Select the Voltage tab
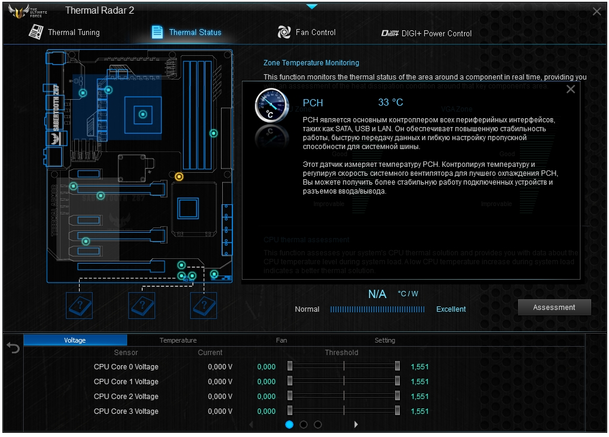The height and width of the screenshot is (437, 609). 75,340
